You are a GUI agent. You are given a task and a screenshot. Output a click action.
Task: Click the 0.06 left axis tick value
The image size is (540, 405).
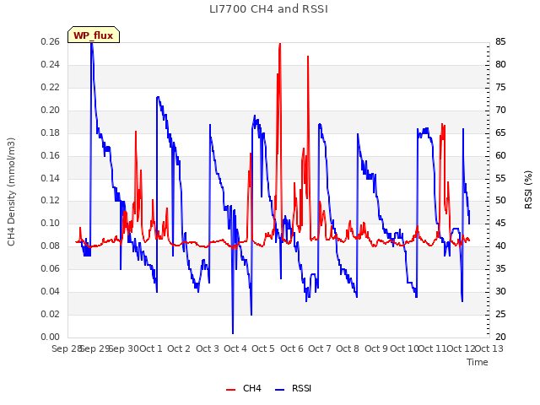50,268
